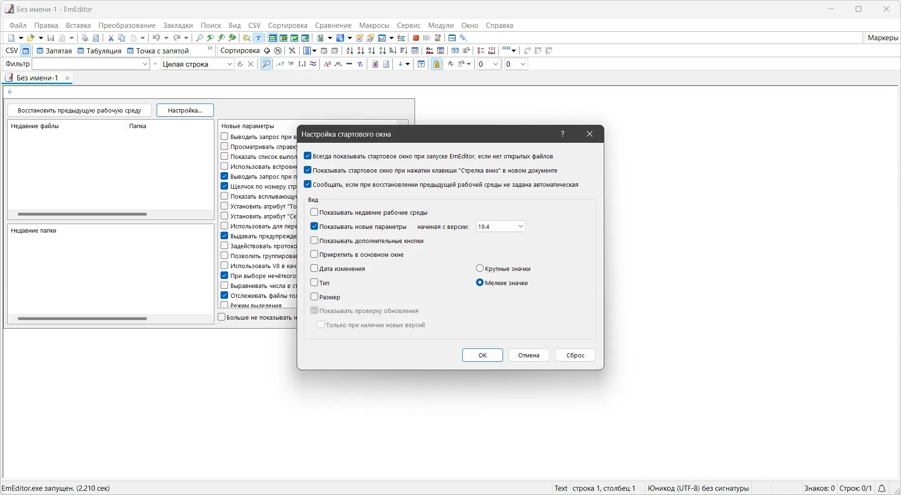901x495 pixels.
Task: Click the red Record macro icon
Action: click(x=416, y=38)
